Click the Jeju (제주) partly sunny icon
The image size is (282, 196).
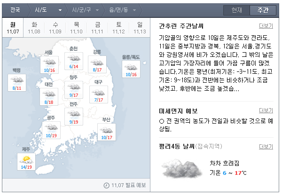26,160
